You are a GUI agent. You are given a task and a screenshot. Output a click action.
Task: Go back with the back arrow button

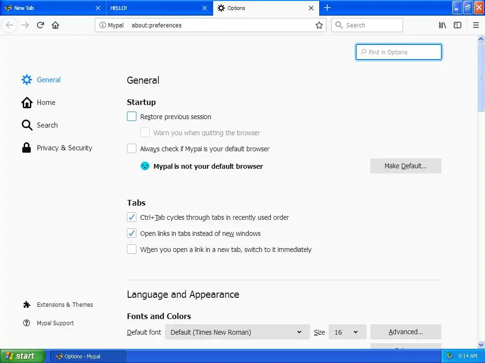pos(9,25)
